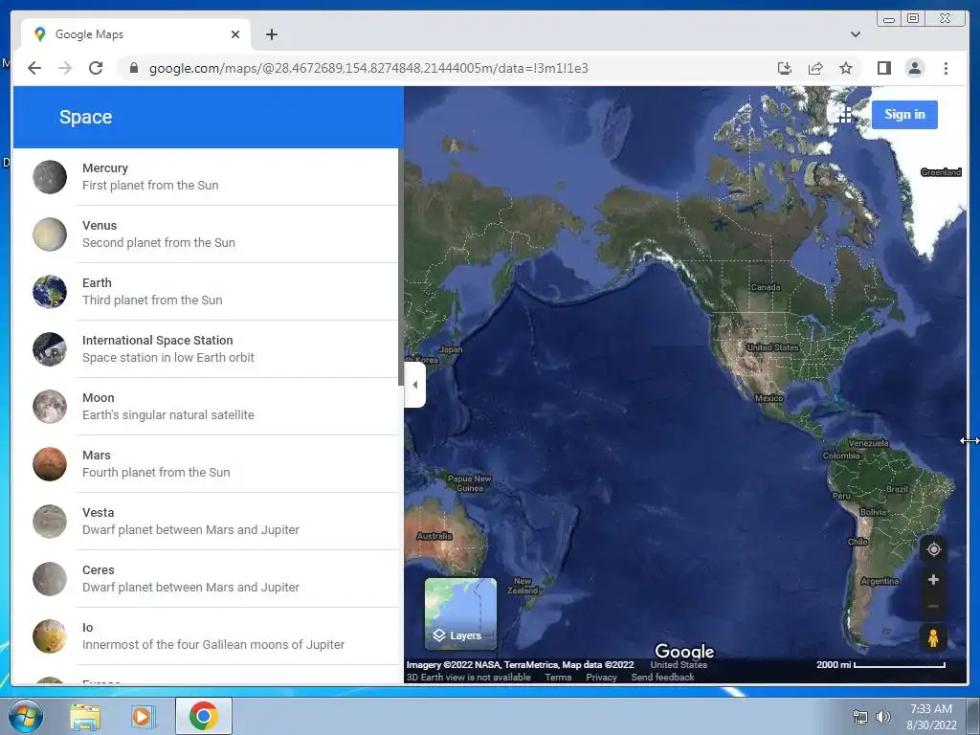Choose the Earth globe icon
The width and height of the screenshot is (980, 735).
[x=50, y=292]
